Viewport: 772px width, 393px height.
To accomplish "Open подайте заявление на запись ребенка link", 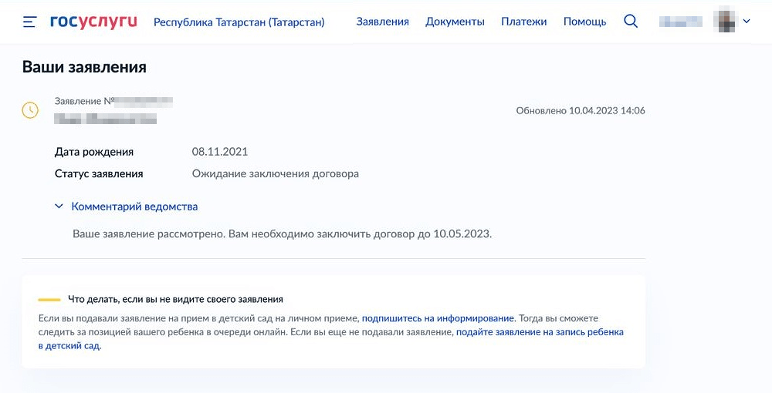I will 331,339.
